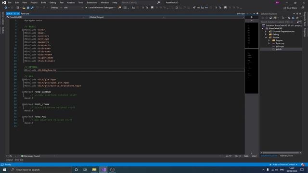The height and width of the screenshot is (173, 308).
Task: Click the Solution Explorer Home icon
Action: tap(270, 18)
